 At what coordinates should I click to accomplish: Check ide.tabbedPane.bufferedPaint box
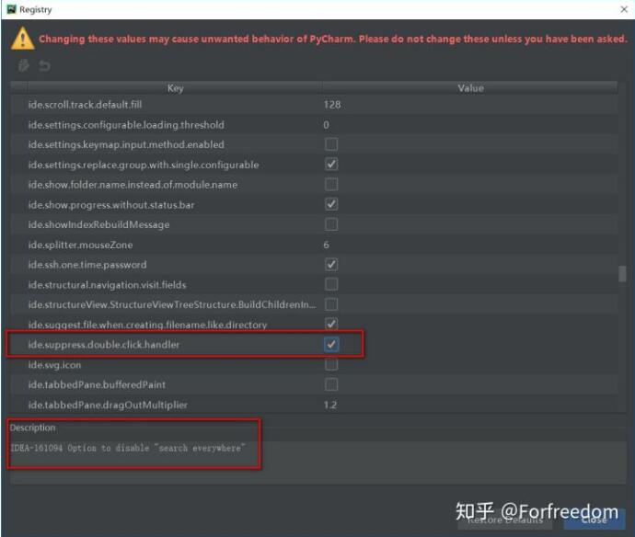[331, 384]
